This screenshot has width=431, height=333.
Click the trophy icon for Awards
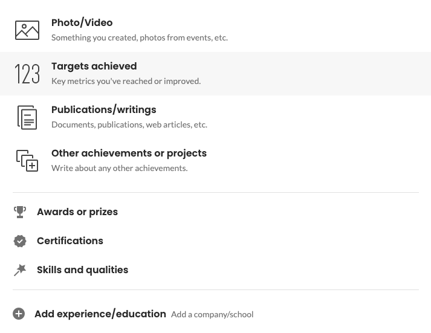click(x=20, y=212)
